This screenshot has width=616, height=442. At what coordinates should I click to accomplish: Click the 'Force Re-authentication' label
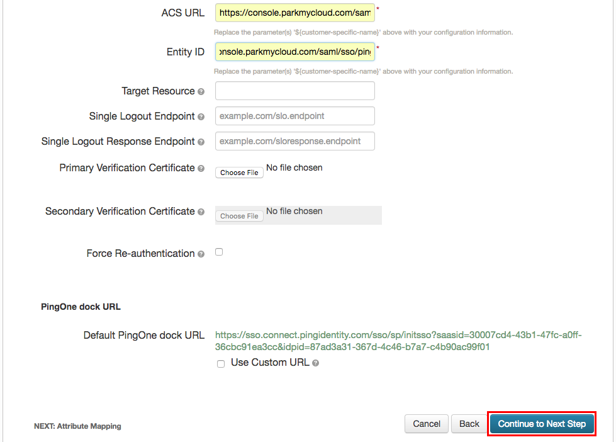(x=141, y=254)
